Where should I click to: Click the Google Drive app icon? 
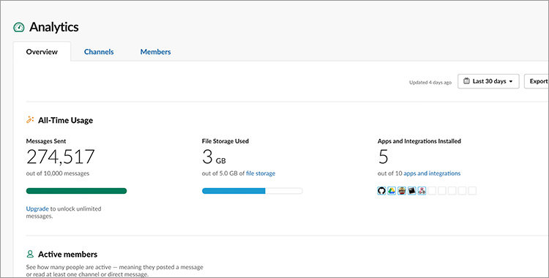click(392, 191)
